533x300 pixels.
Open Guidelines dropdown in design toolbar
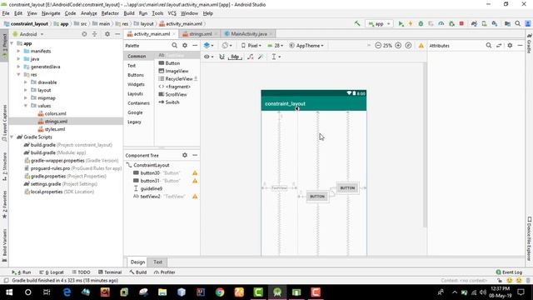click(x=276, y=57)
